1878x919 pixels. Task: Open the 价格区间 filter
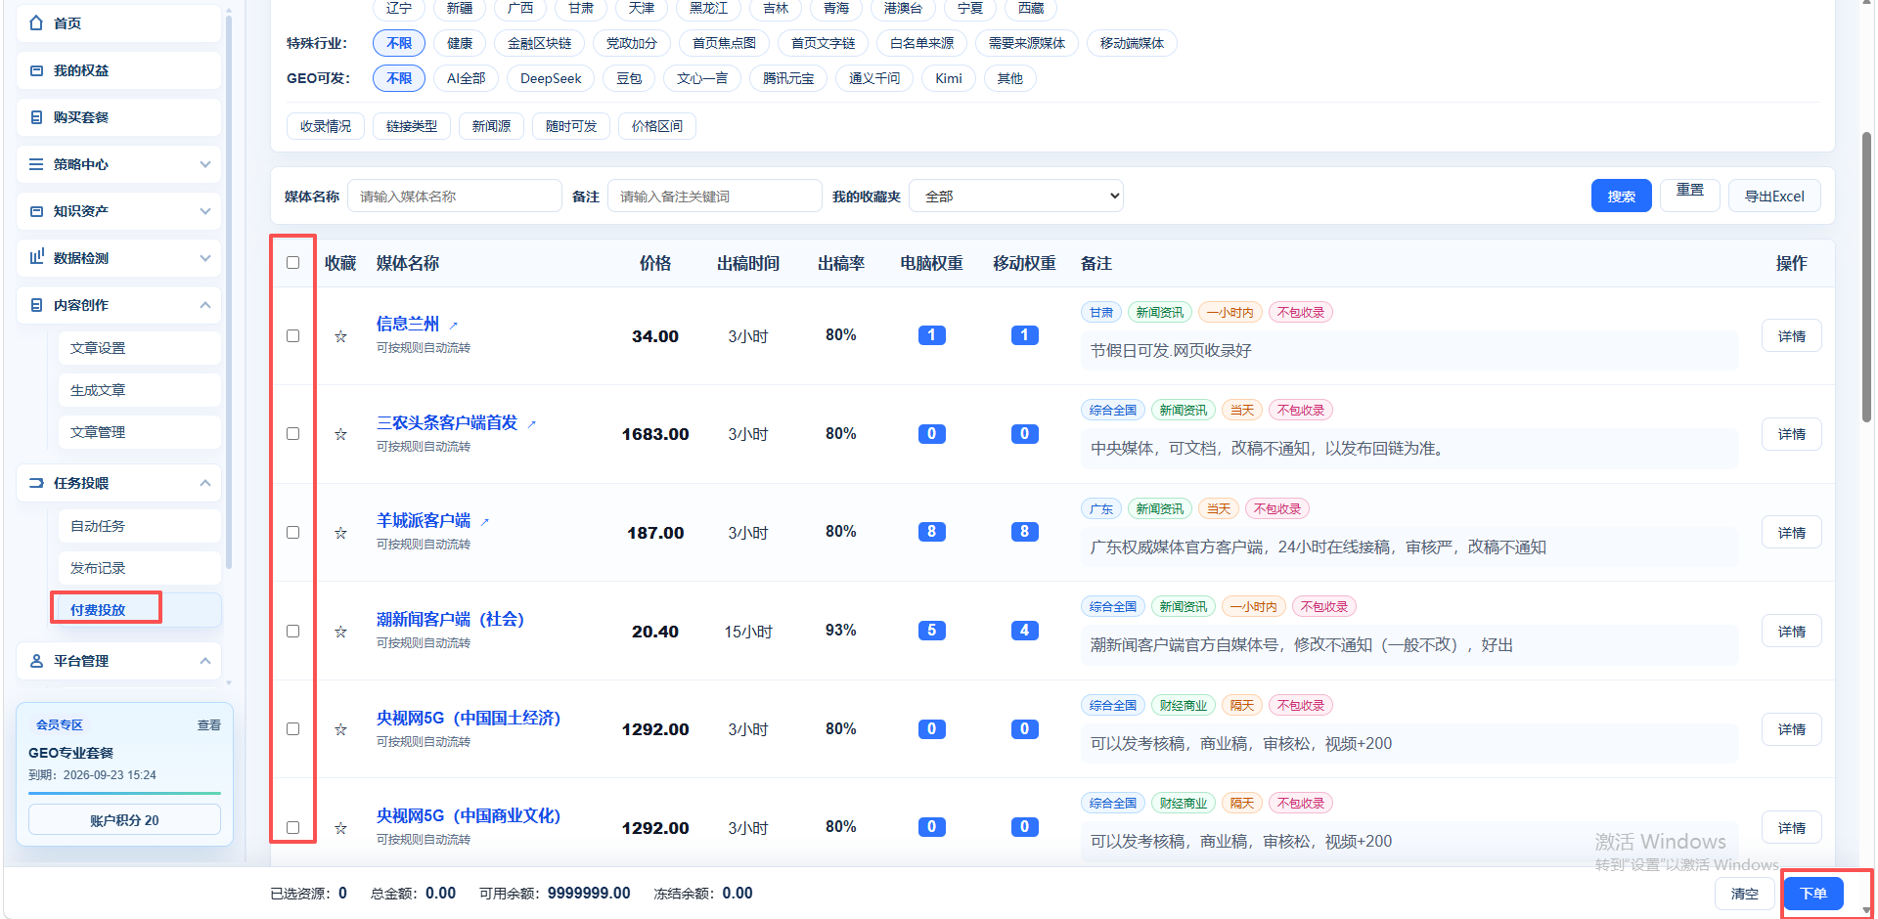click(x=657, y=126)
